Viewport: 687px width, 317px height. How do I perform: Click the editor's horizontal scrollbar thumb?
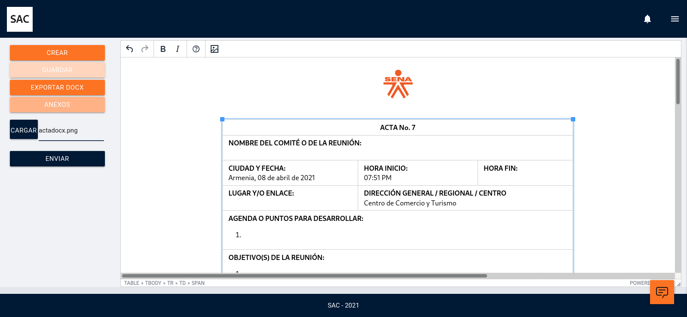(x=304, y=276)
